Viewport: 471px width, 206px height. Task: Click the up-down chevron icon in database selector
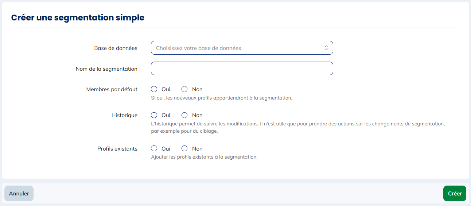[x=326, y=48]
